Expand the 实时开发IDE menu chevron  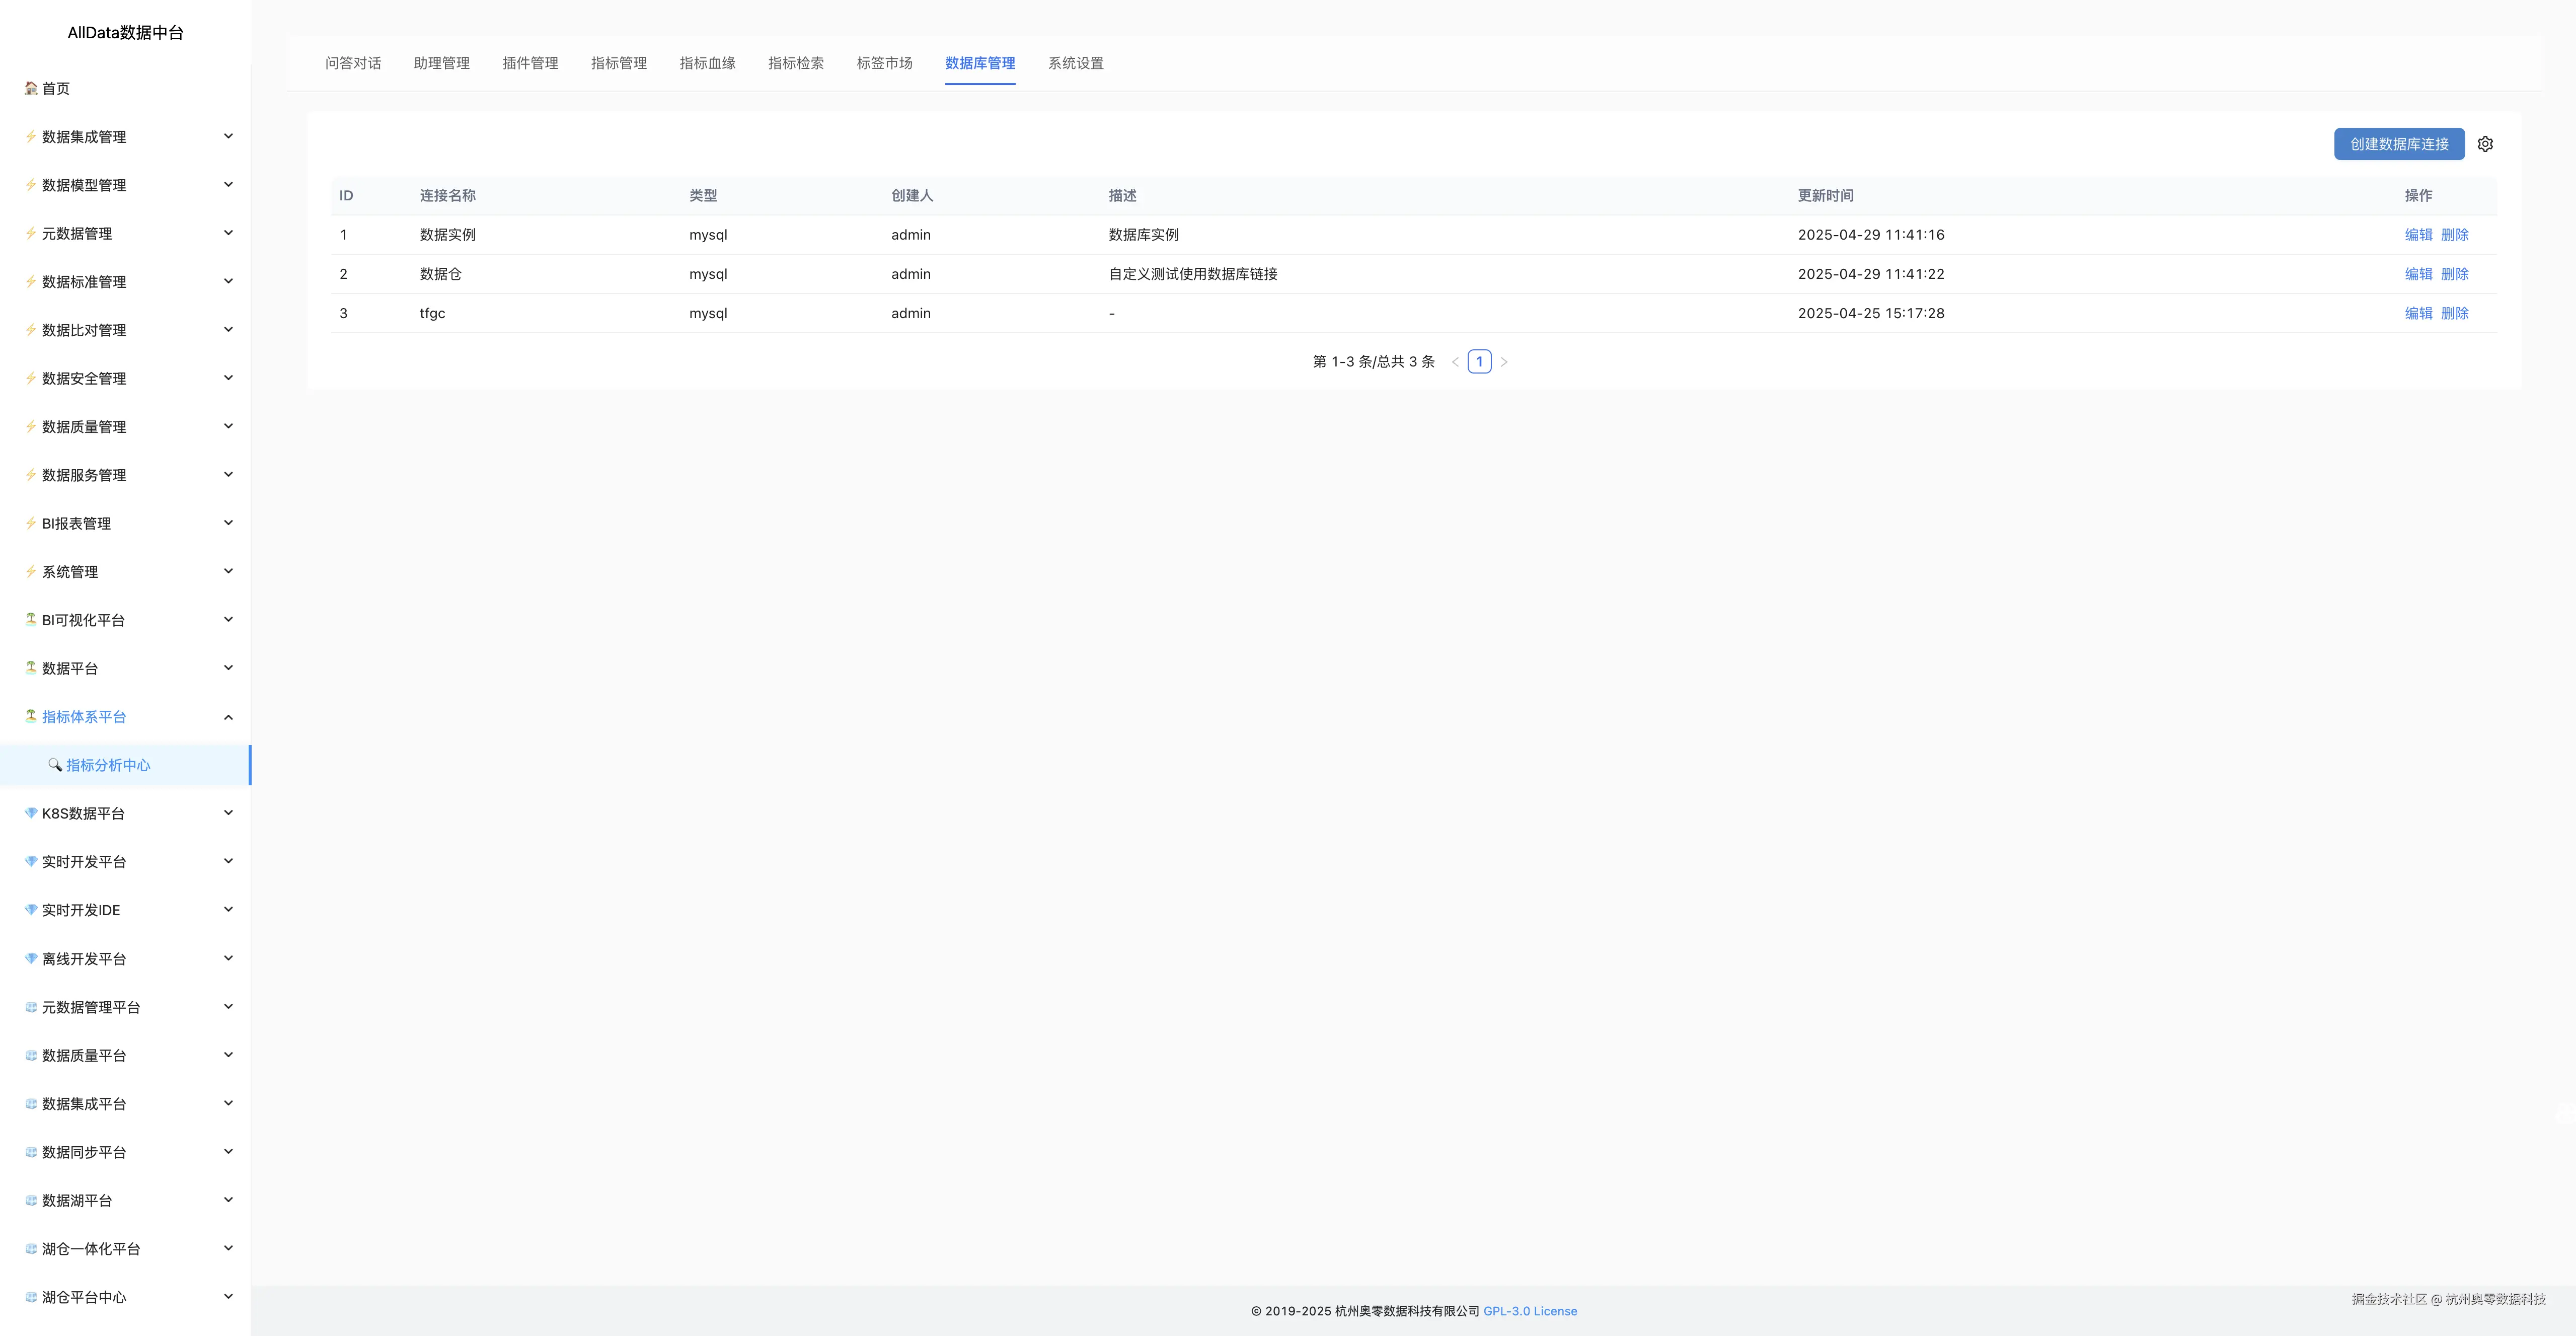pos(228,909)
